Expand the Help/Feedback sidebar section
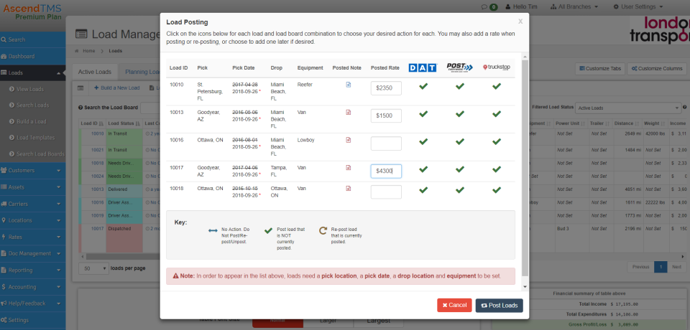Viewport: 690px width, 330px height. coord(32,303)
